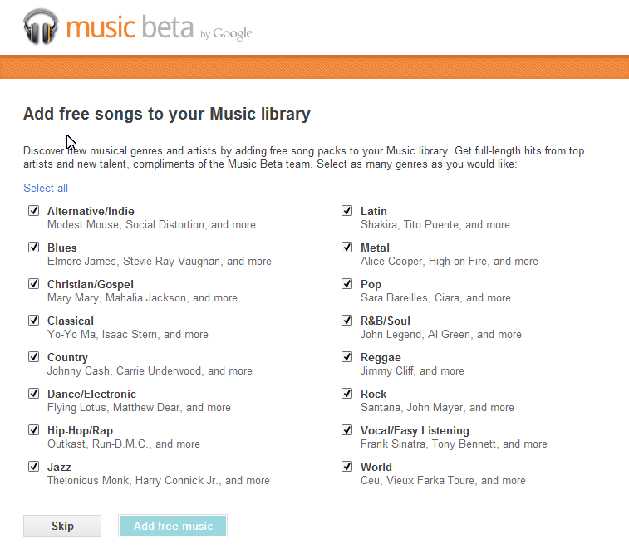Toggle the Christian/Gospel checkbox
The height and width of the screenshot is (549, 629).
tap(34, 284)
